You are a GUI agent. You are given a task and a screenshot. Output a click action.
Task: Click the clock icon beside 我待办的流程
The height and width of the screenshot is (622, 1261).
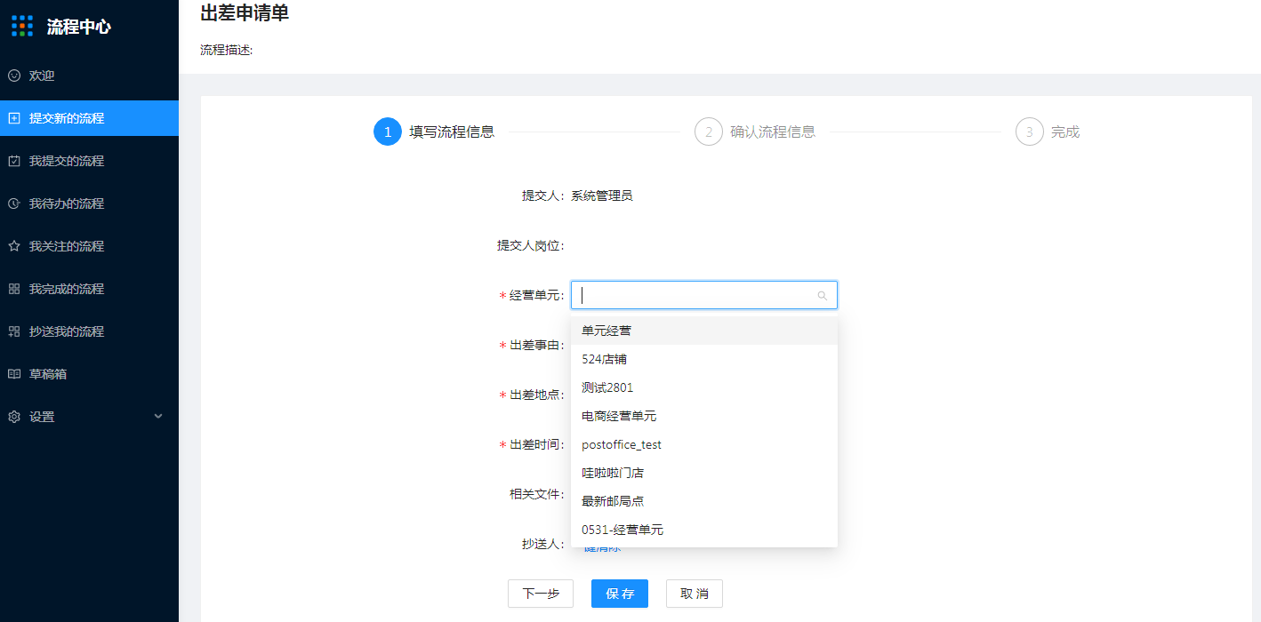pos(14,203)
